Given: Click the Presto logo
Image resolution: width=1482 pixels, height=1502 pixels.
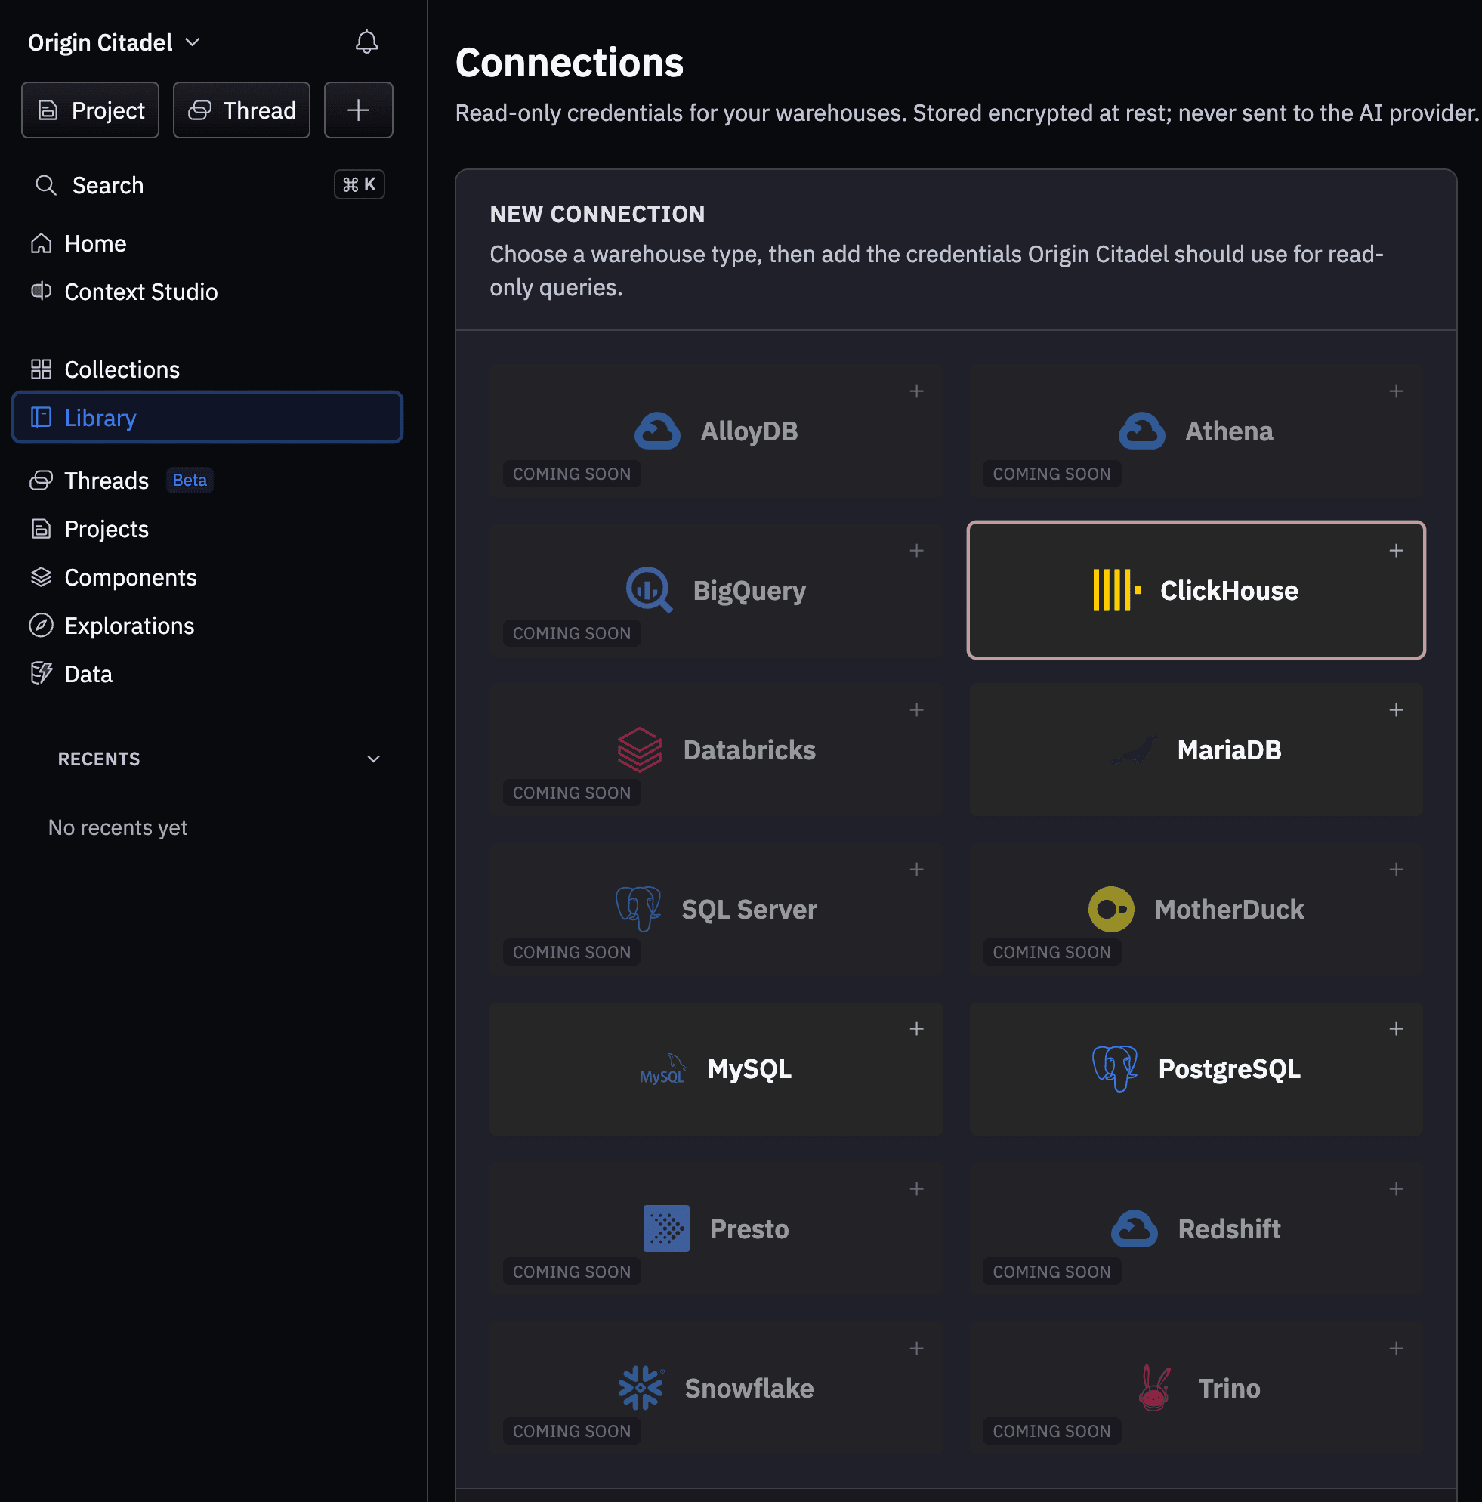Looking at the screenshot, I should [666, 1228].
